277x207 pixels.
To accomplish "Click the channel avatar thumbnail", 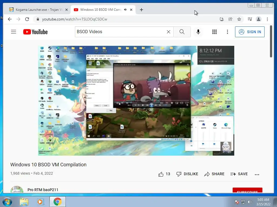I will [x=17, y=189].
